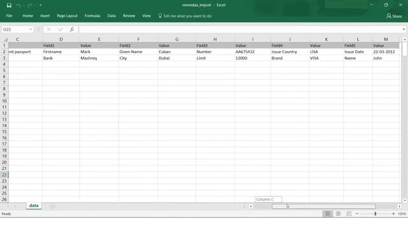Select column D header
408x230 pixels.
coord(61,40)
